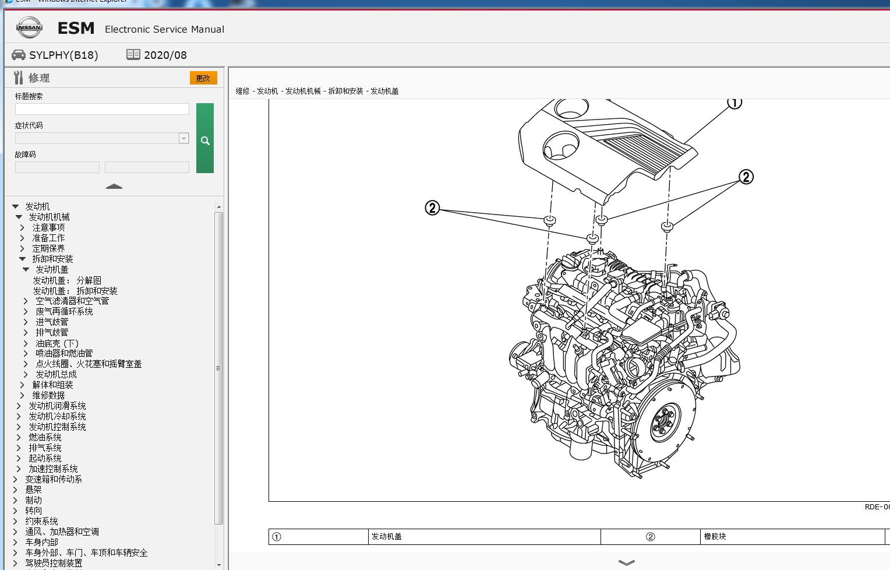This screenshot has width=890, height=570.
Task: Click the 橡胶块 table cell
Action: pos(792,537)
